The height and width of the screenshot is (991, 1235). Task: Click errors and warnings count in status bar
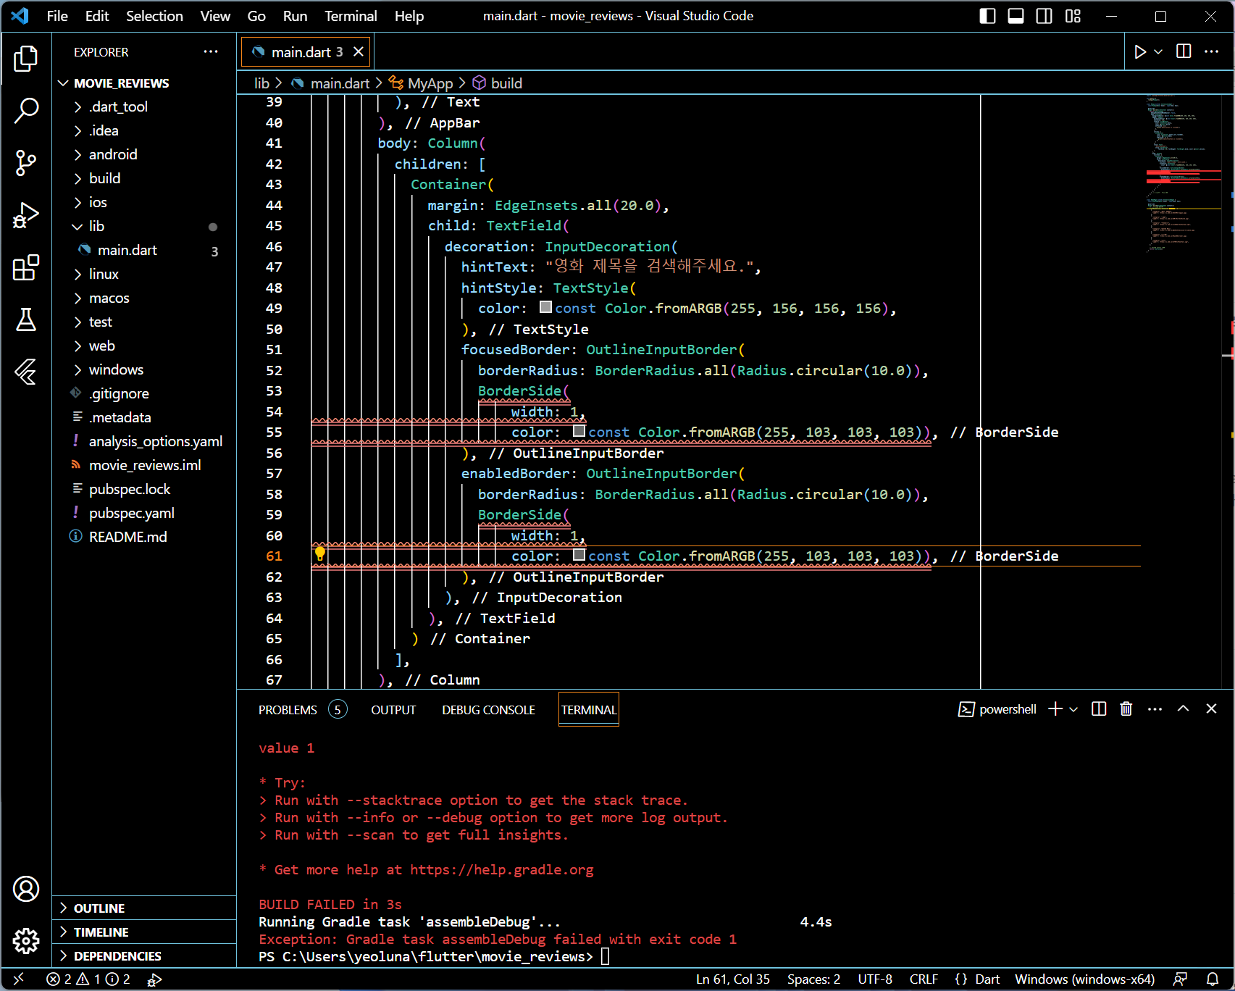(88, 979)
